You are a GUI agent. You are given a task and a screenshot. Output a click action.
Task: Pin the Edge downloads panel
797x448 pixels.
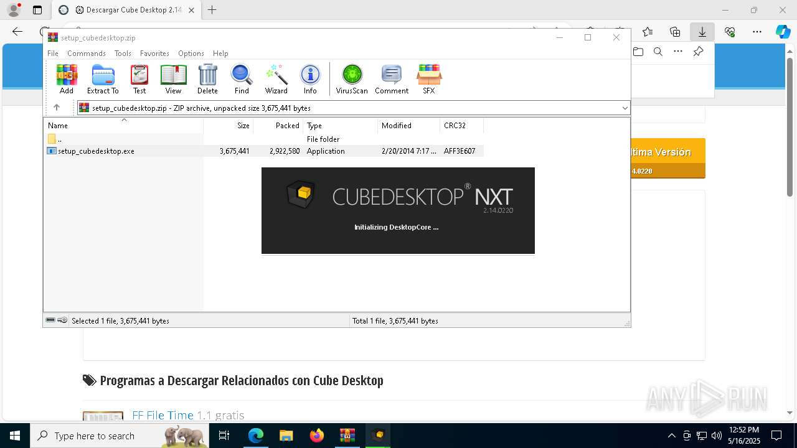coord(698,52)
